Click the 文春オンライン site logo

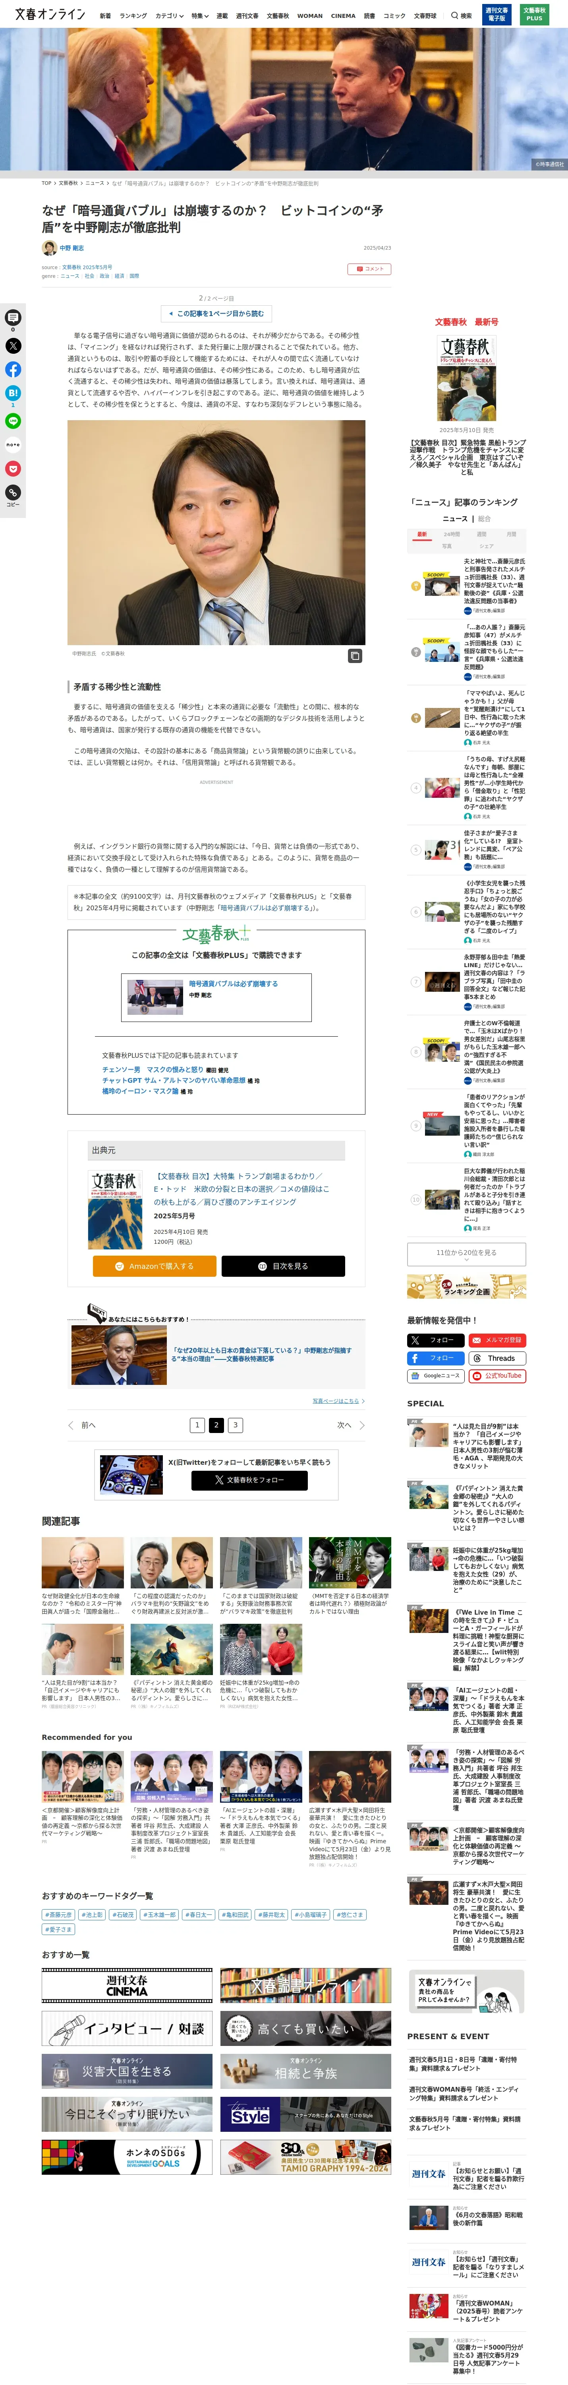pyautogui.click(x=50, y=15)
